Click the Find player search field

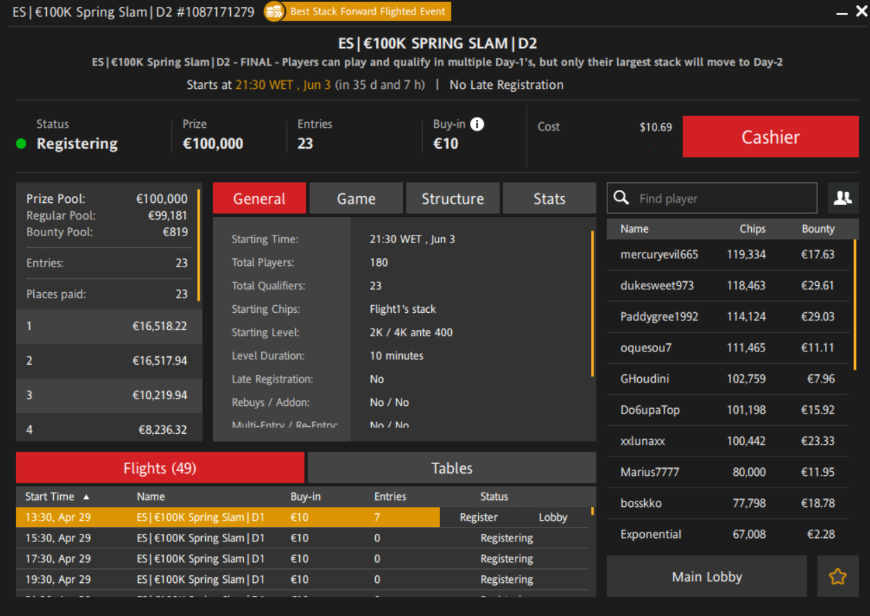(x=722, y=198)
